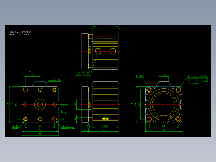Pick the '(Both sides)' note text

click(193, 83)
